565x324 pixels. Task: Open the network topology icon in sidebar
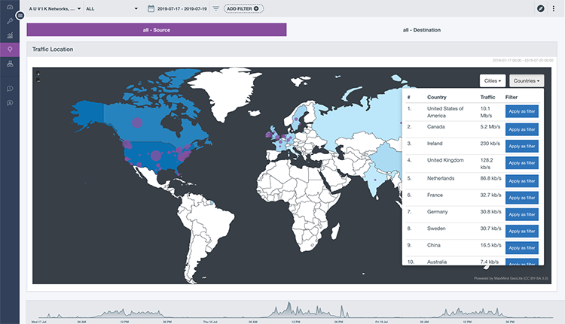[x=10, y=64]
